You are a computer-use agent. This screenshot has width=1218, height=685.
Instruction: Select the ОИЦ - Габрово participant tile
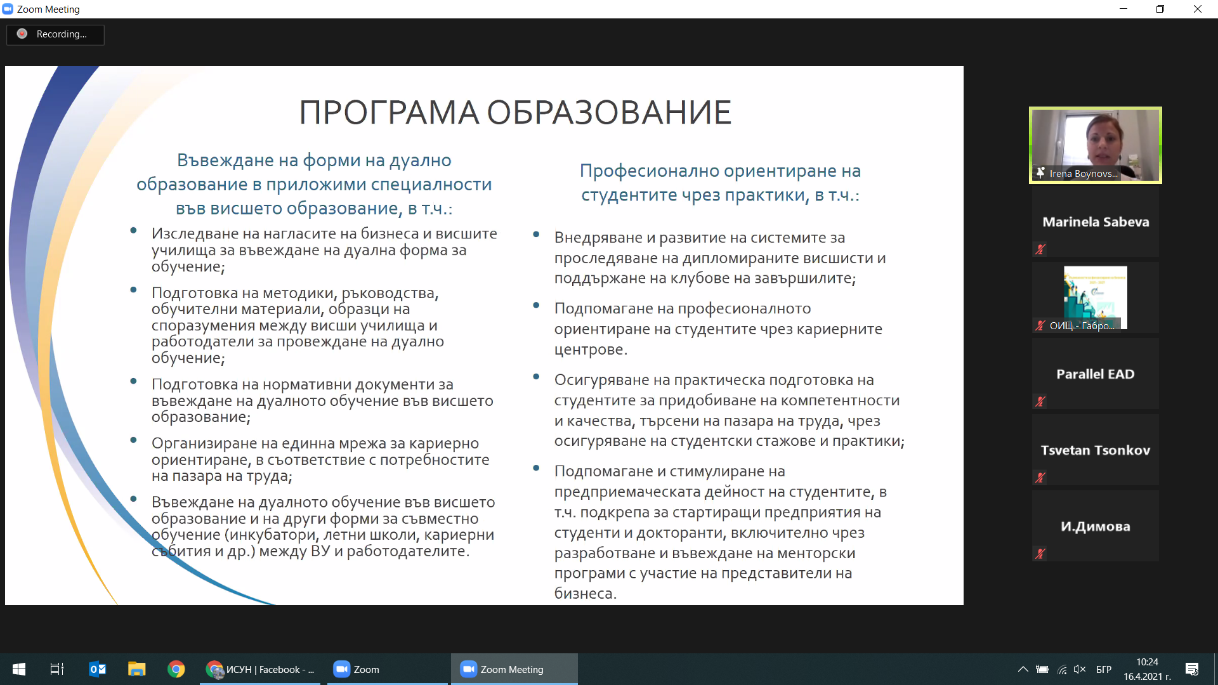[x=1095, y=297]
